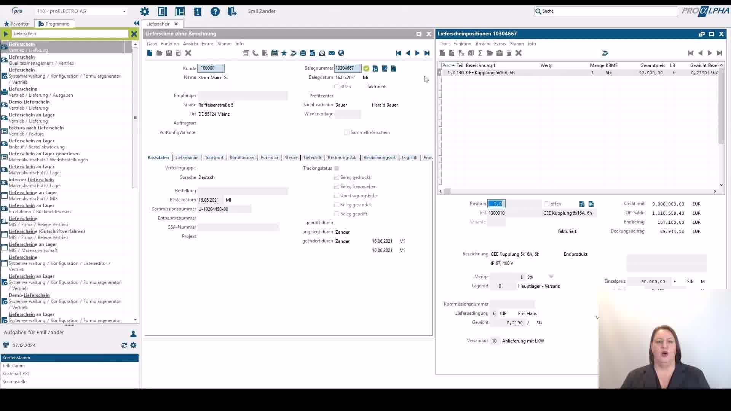Screen dimensions: 731x411
Task: Toggle the Beleg gesendet checkbox
Action: [x=337, y=205]
